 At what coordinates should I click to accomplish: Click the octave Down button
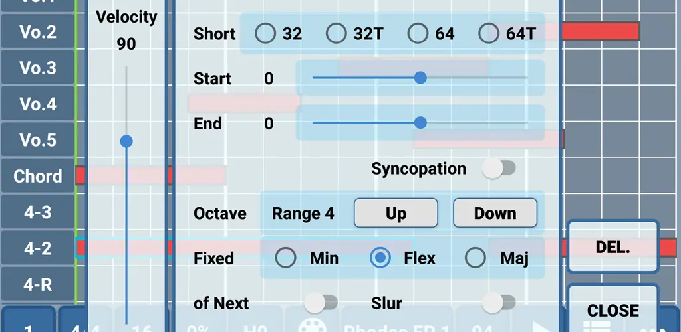click(x=495, y=212)
